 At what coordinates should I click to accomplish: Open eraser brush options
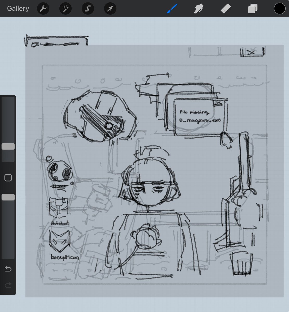click(x=226, y=8)
